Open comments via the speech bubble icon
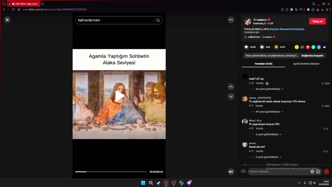The height and width of the screenshot is (187, 332). point(262,47)
